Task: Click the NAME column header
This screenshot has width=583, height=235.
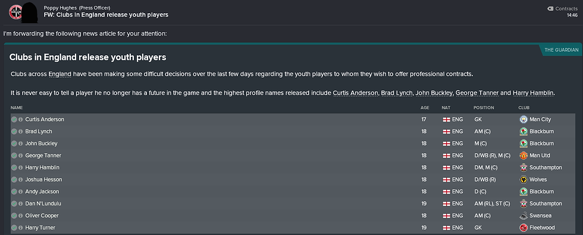Action: pyautogui.click(x=17, y=108)
